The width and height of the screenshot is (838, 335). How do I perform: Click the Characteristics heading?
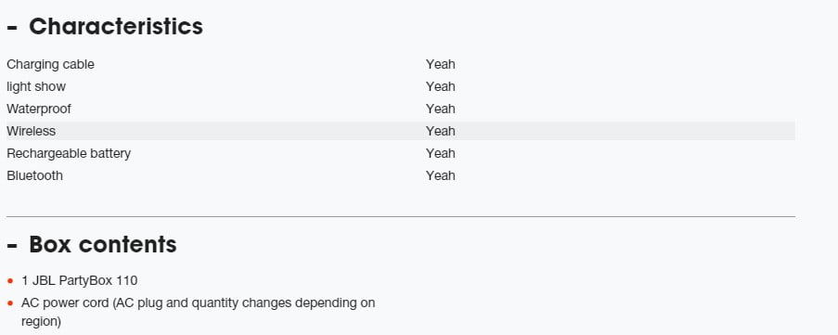pyautogui.click(x=116, y=26)
